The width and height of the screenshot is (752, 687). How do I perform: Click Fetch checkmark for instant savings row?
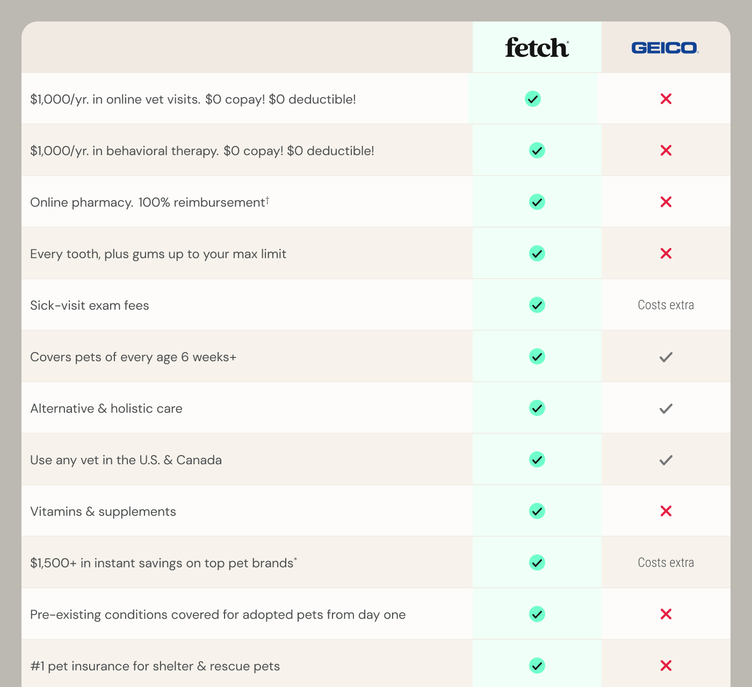(537, 562)
